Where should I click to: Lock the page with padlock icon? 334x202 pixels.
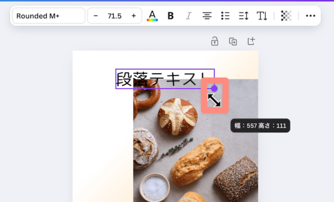tap(214, 41)
